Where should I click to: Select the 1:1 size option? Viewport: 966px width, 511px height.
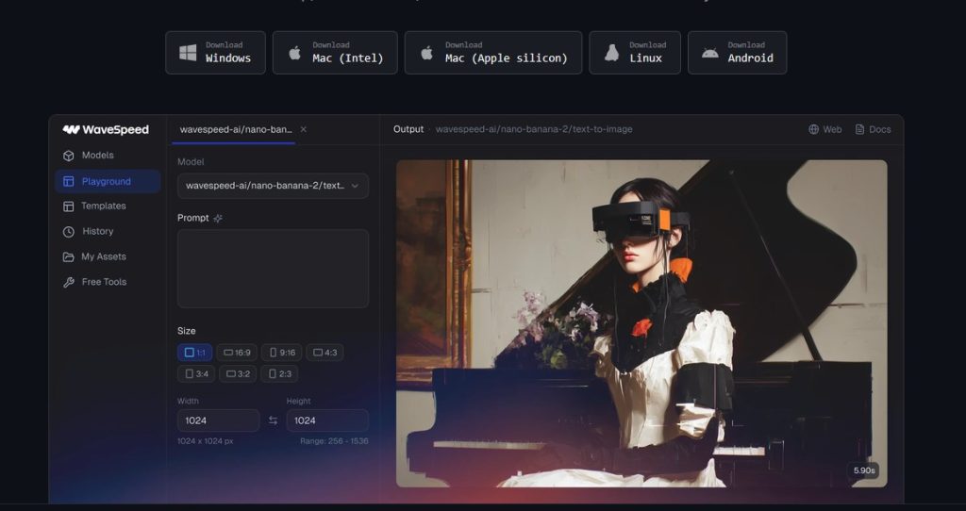[194, 353]
